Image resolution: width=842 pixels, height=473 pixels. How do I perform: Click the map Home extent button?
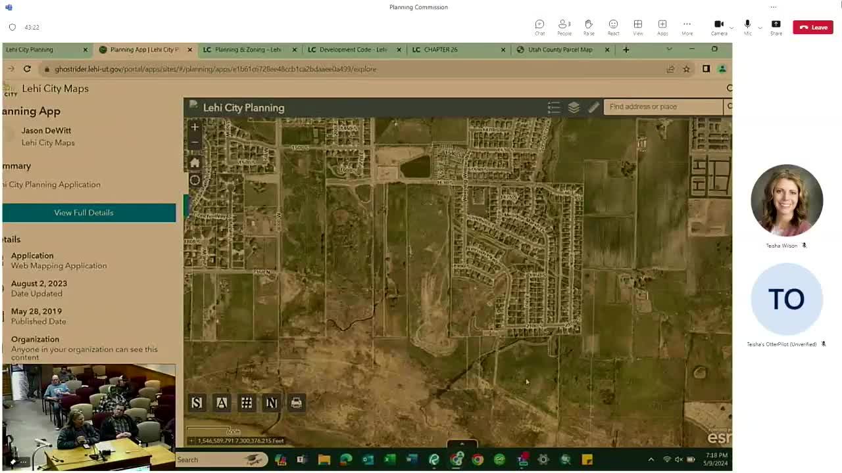click(x=195, y=162)
